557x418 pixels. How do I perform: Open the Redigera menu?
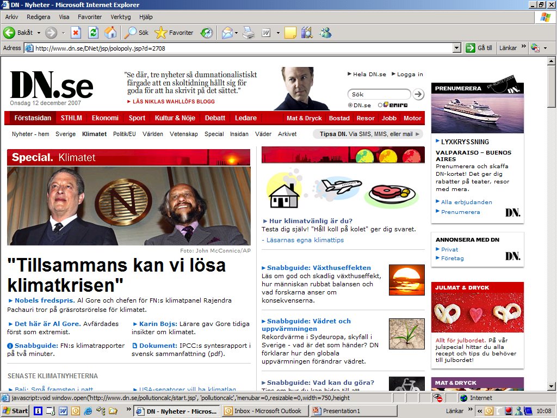[x=39, y=17]
